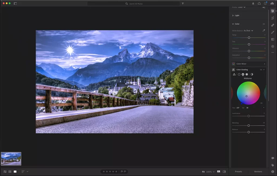Select the filmstrip photo thumbnail
The width and height of the screenshot is (277, 176).
11,159
